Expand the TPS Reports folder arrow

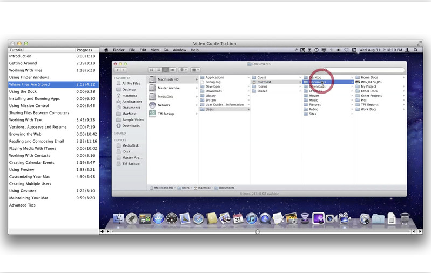404,104
